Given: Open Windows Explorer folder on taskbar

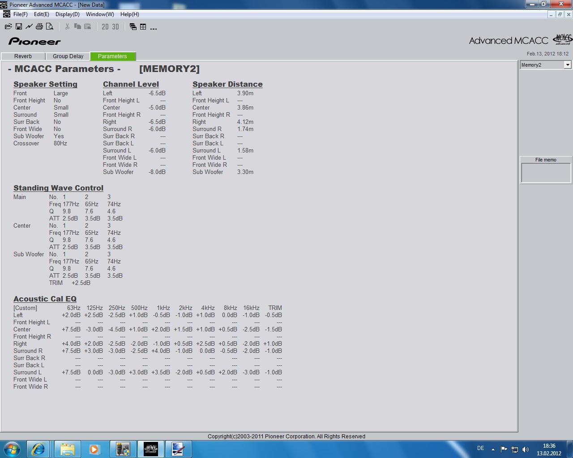Looking at the screenshot, I should (x=67, y=449).
